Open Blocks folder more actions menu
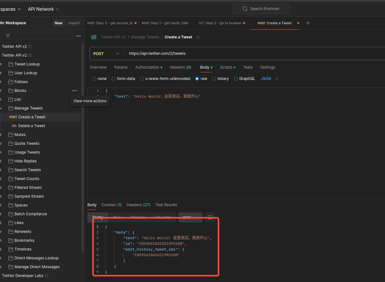Screen dimensions: 385x282 pyautogui.click(x=74, y=91)
